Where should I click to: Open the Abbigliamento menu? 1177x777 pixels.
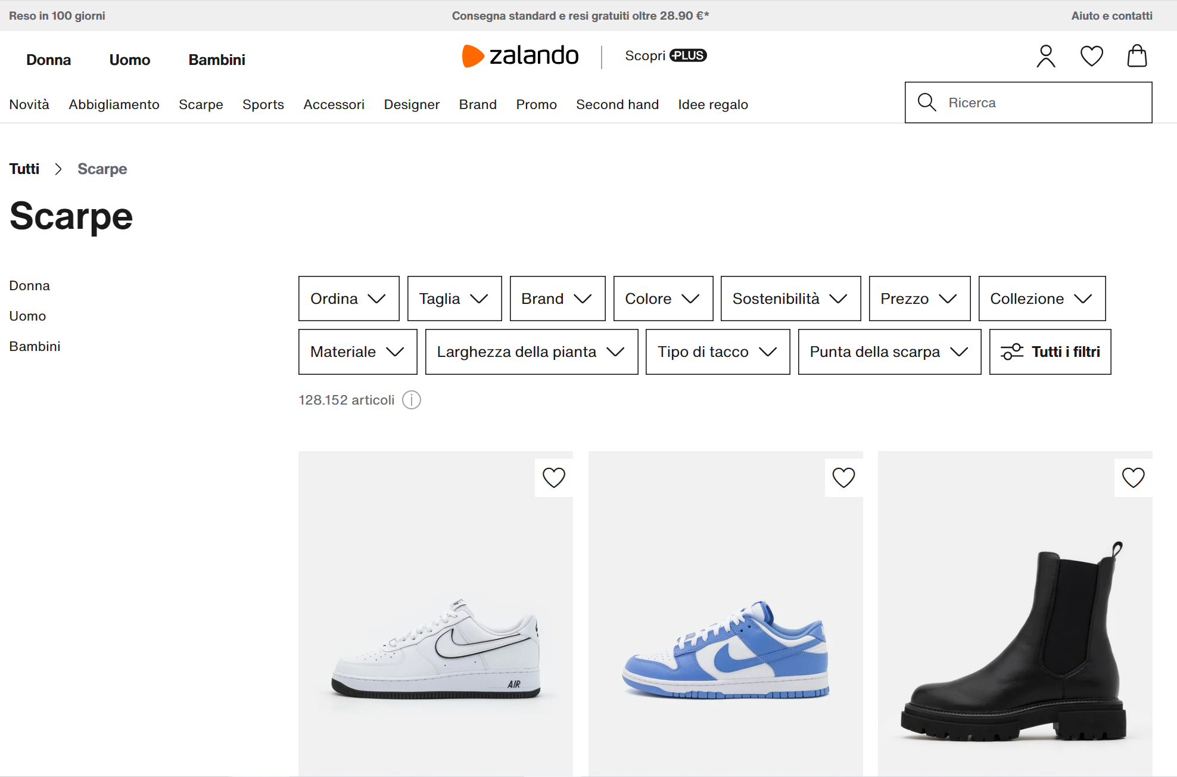[114, 104]
